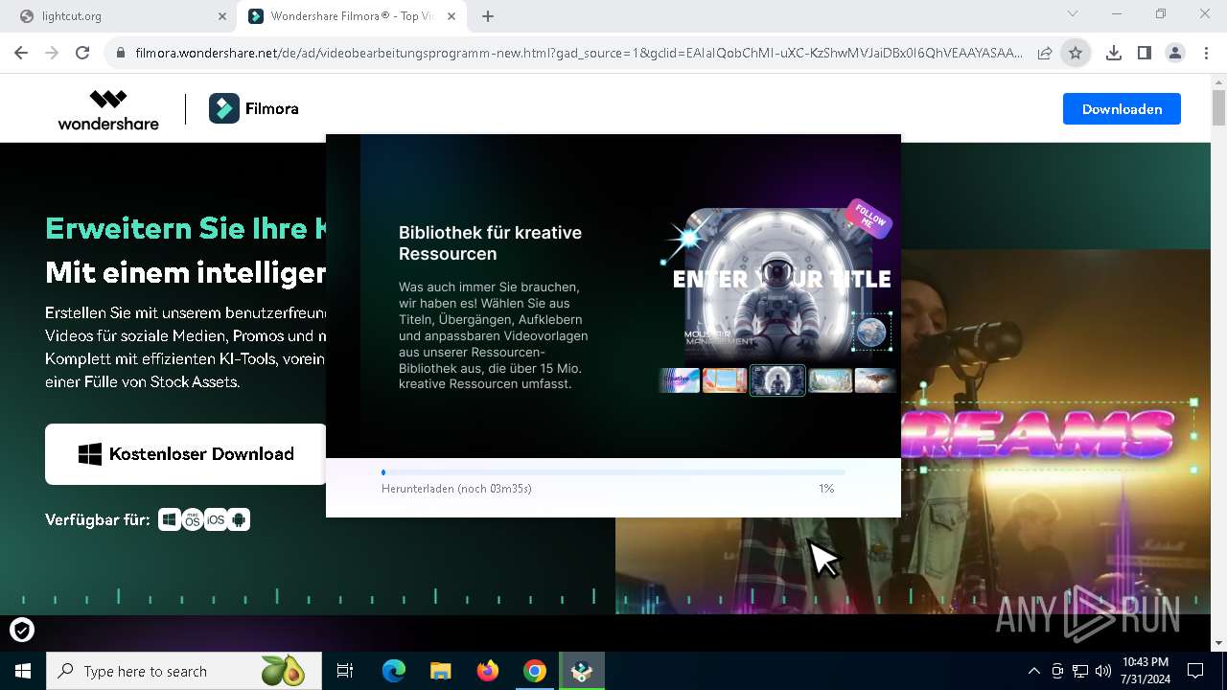This screenshot has width=1227, height=690.
Task: Reload the current page
Action: coord(82,54)
